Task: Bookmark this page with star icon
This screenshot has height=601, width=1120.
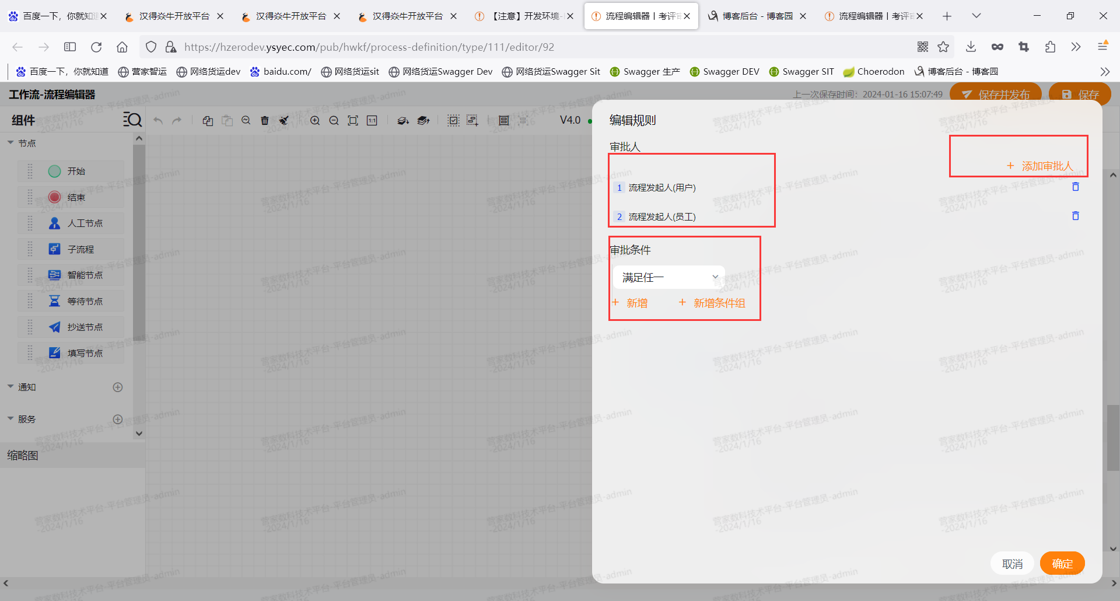Action: [943, 47]
